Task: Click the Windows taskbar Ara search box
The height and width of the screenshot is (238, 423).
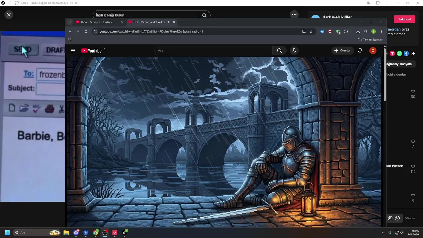Action: 37,233
